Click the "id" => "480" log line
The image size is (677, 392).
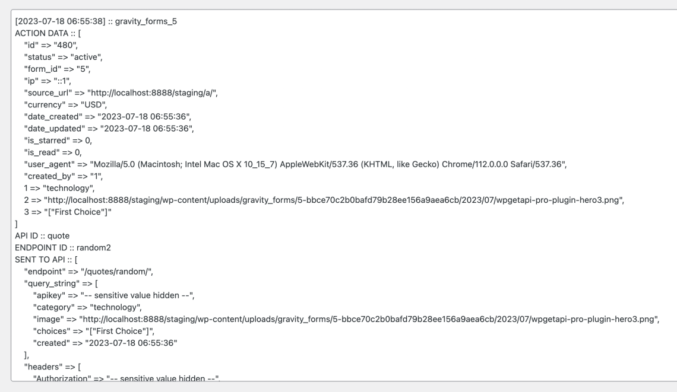coord(51,45)
